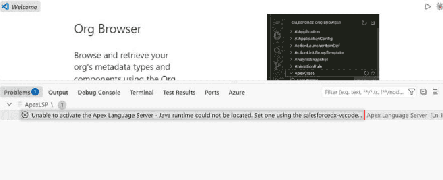
Task: Click the blue badge on the Problems tab
Action: click(x=35, y=92)
